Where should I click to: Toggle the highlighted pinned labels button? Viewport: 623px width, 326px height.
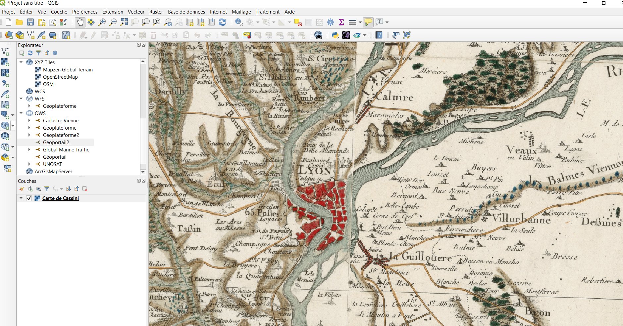(247, 35)
